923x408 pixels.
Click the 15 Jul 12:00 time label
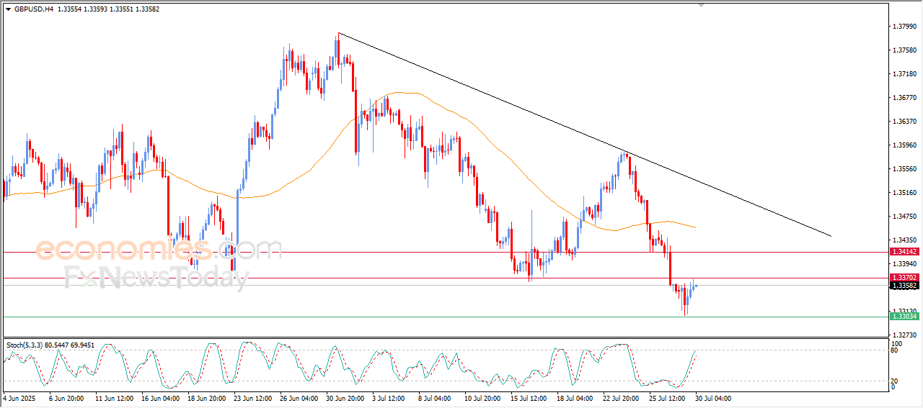(530, 398)
